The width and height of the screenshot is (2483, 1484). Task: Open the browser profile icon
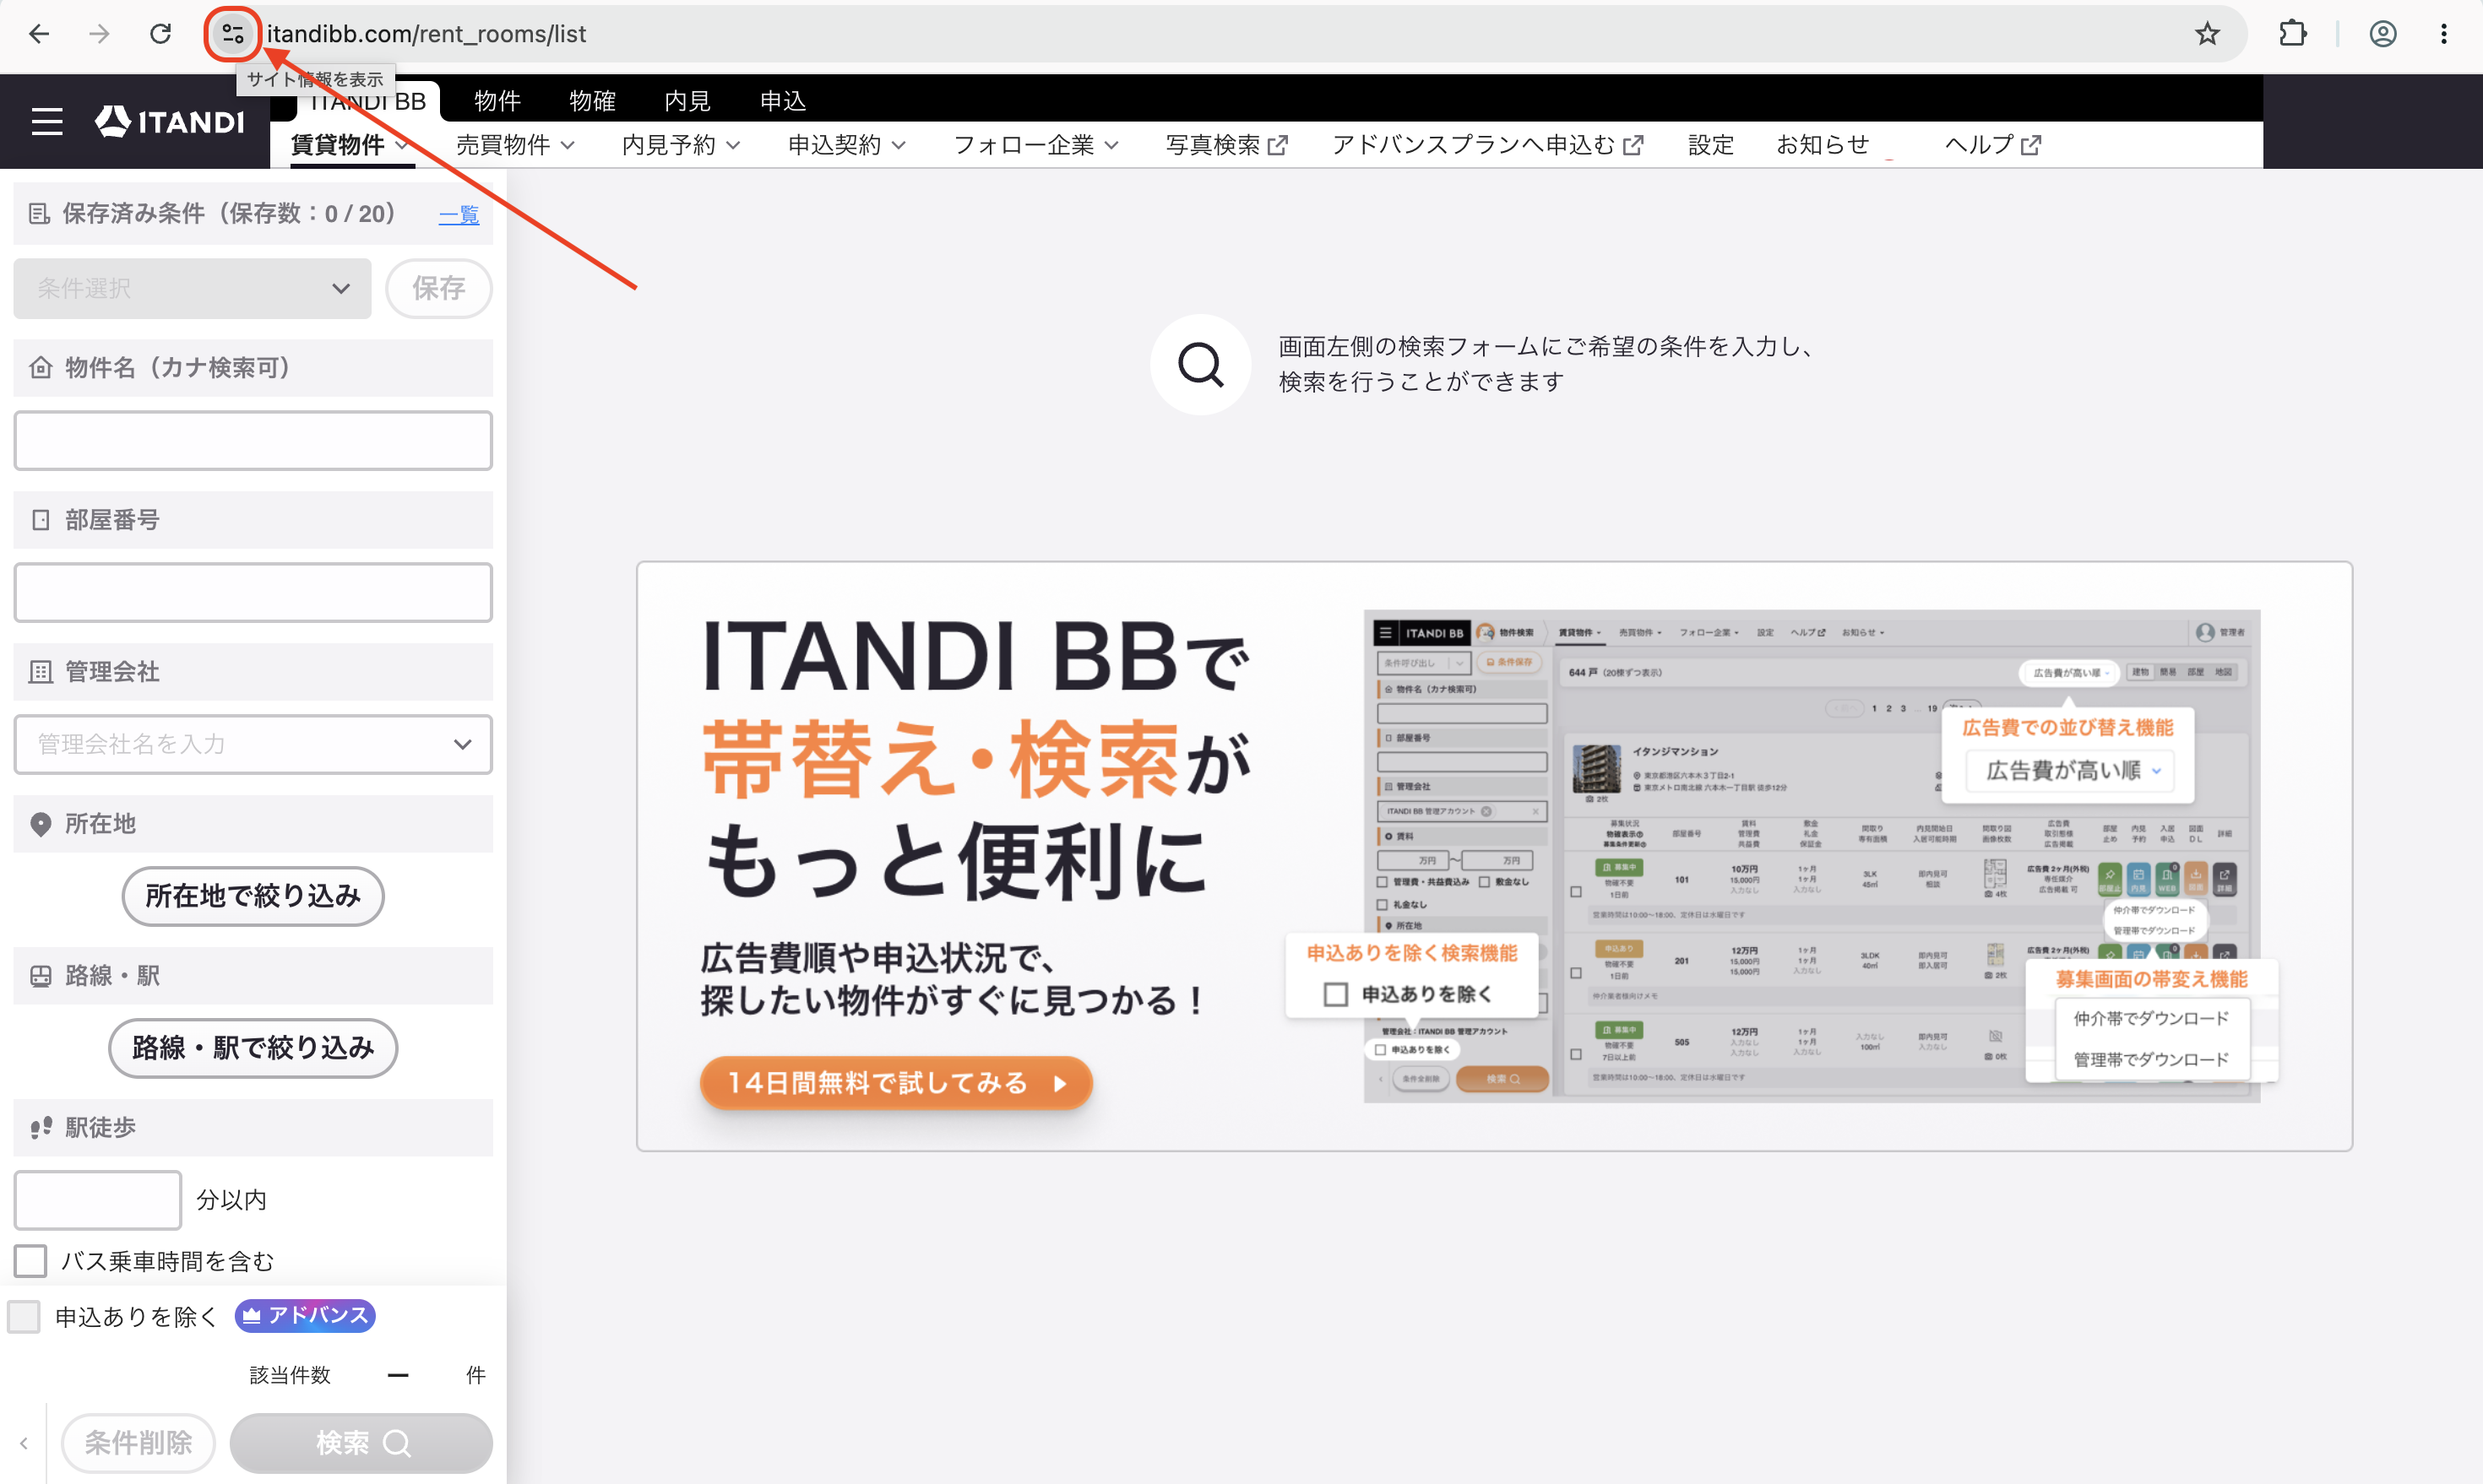2383,34
